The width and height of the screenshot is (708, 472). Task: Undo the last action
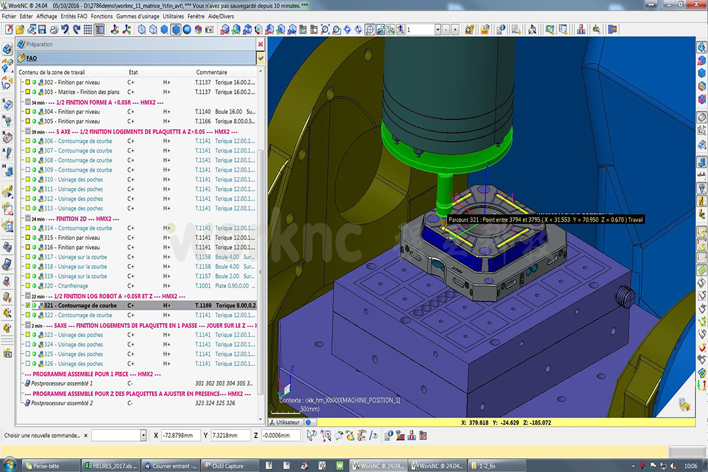65,29
